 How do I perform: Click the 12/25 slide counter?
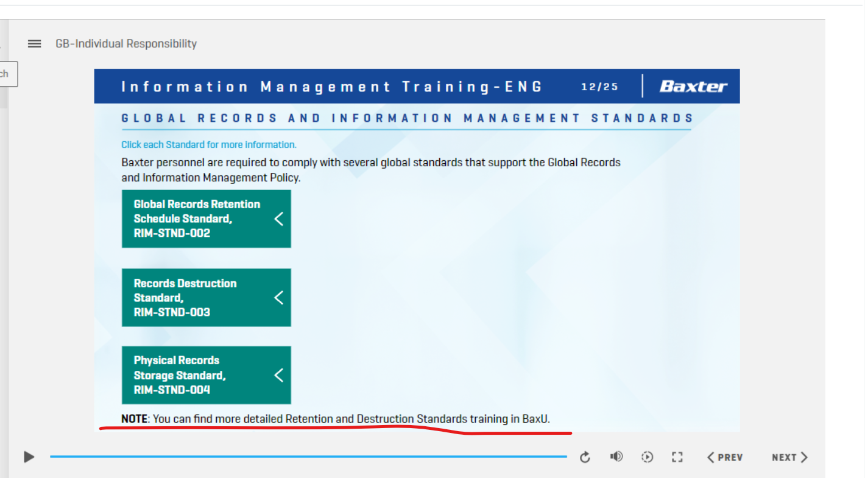tap(599, 86)
